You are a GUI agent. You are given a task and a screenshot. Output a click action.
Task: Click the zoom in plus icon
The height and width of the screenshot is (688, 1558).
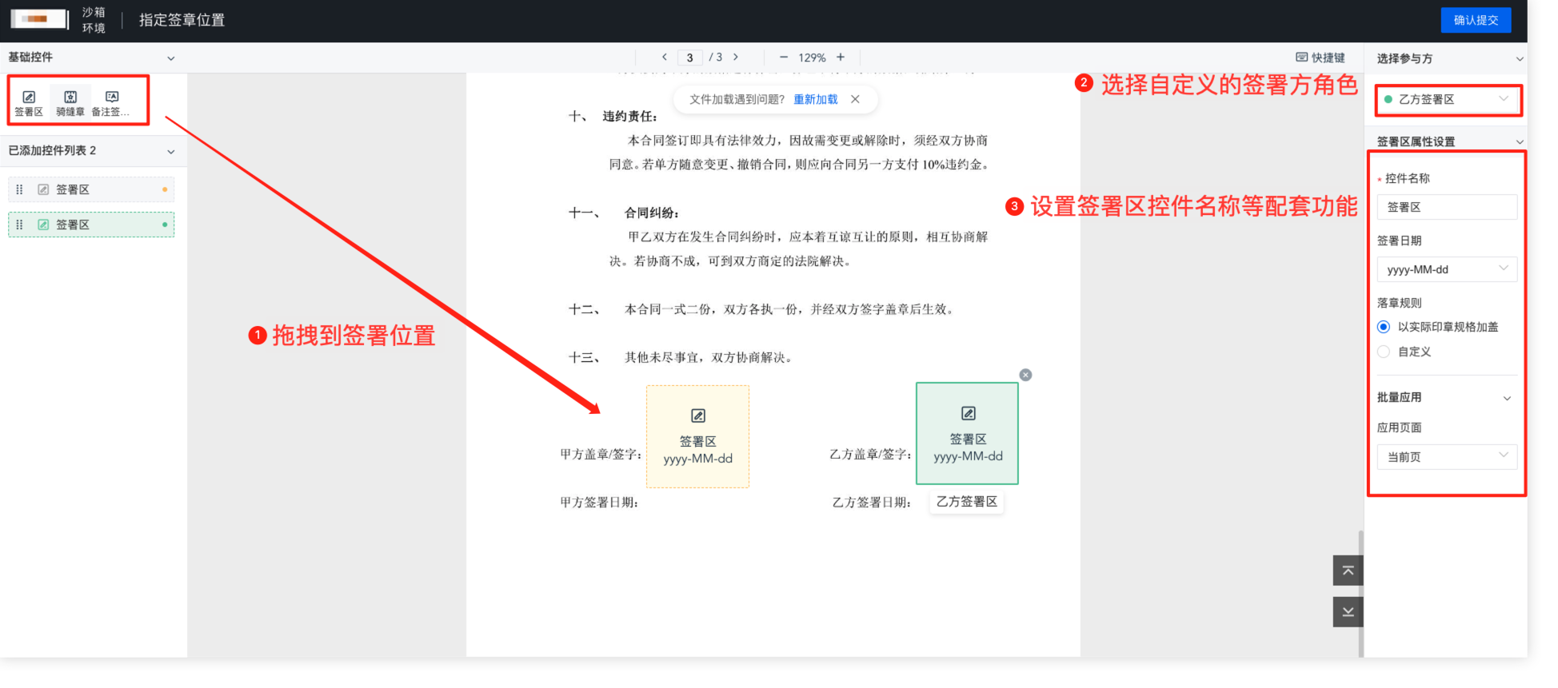(x=840, y=58)
